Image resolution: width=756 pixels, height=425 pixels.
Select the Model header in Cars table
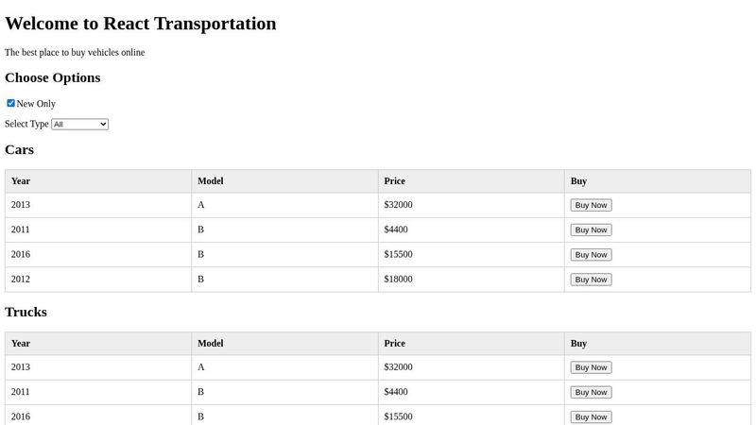pos(210,181)
